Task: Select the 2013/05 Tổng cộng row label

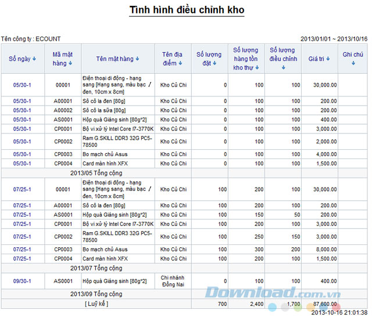Action: click(x=96, y=173)
